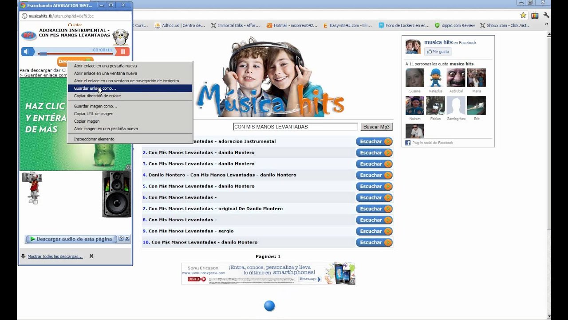Click Escuchar for result number 8
This screenshot has width=568, height=320.
(374, 220)
